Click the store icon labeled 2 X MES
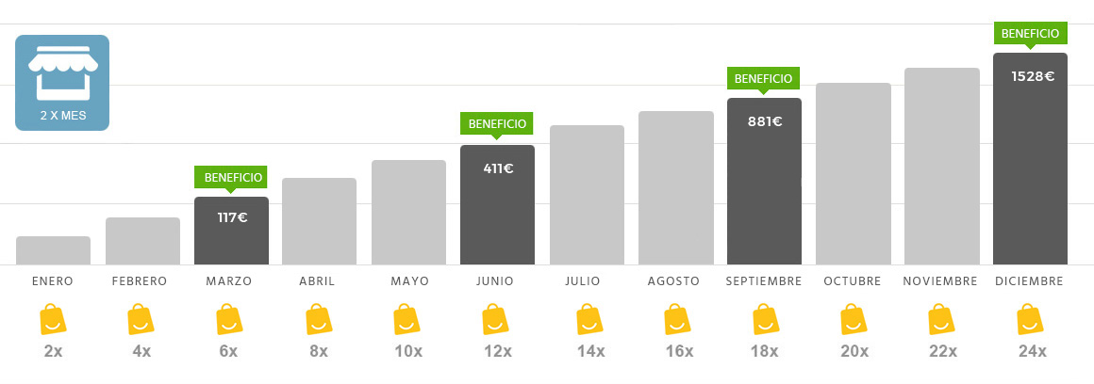The image size is (1094, 384). tap(62, 83)
